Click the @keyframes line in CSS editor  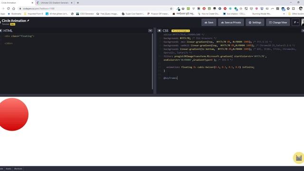170,78
